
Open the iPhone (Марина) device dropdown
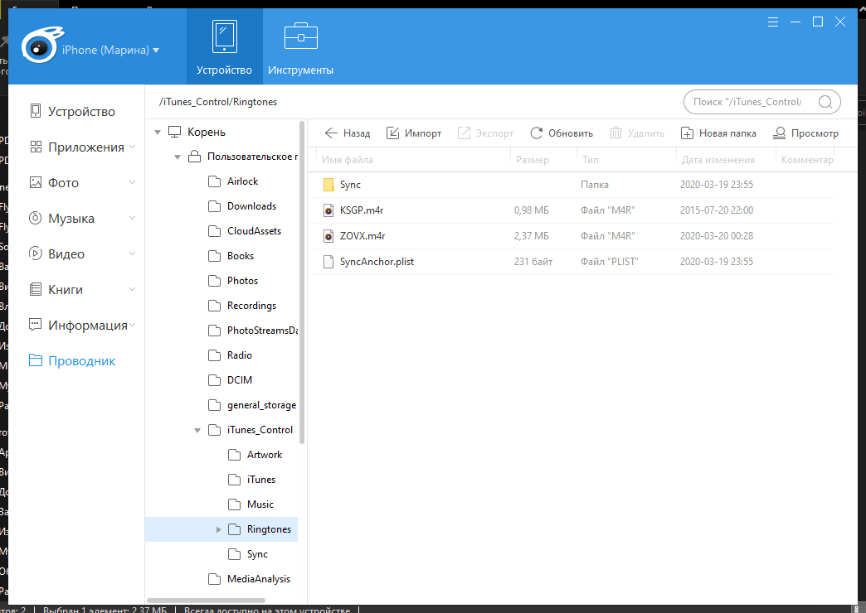click(x=111, y=51)
